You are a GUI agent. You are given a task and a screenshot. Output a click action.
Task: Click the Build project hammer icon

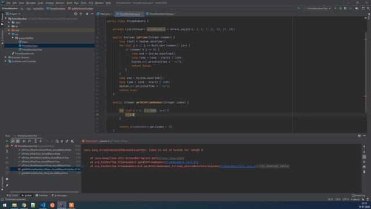click(x=299, y=8)
